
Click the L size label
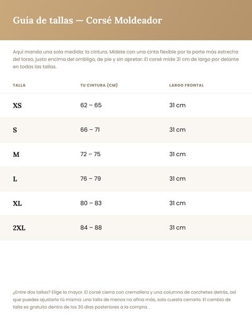(15, 179)
